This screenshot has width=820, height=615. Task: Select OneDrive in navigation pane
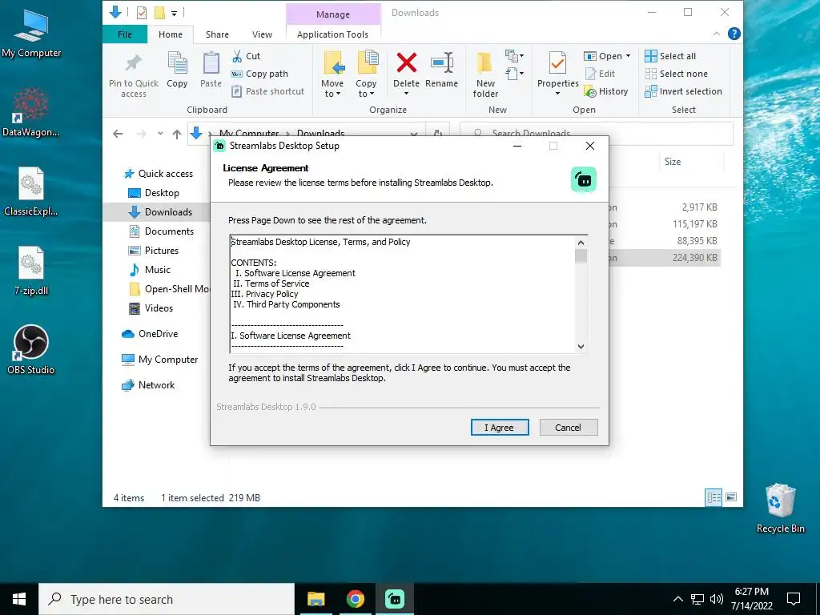(x=150, y=334)
